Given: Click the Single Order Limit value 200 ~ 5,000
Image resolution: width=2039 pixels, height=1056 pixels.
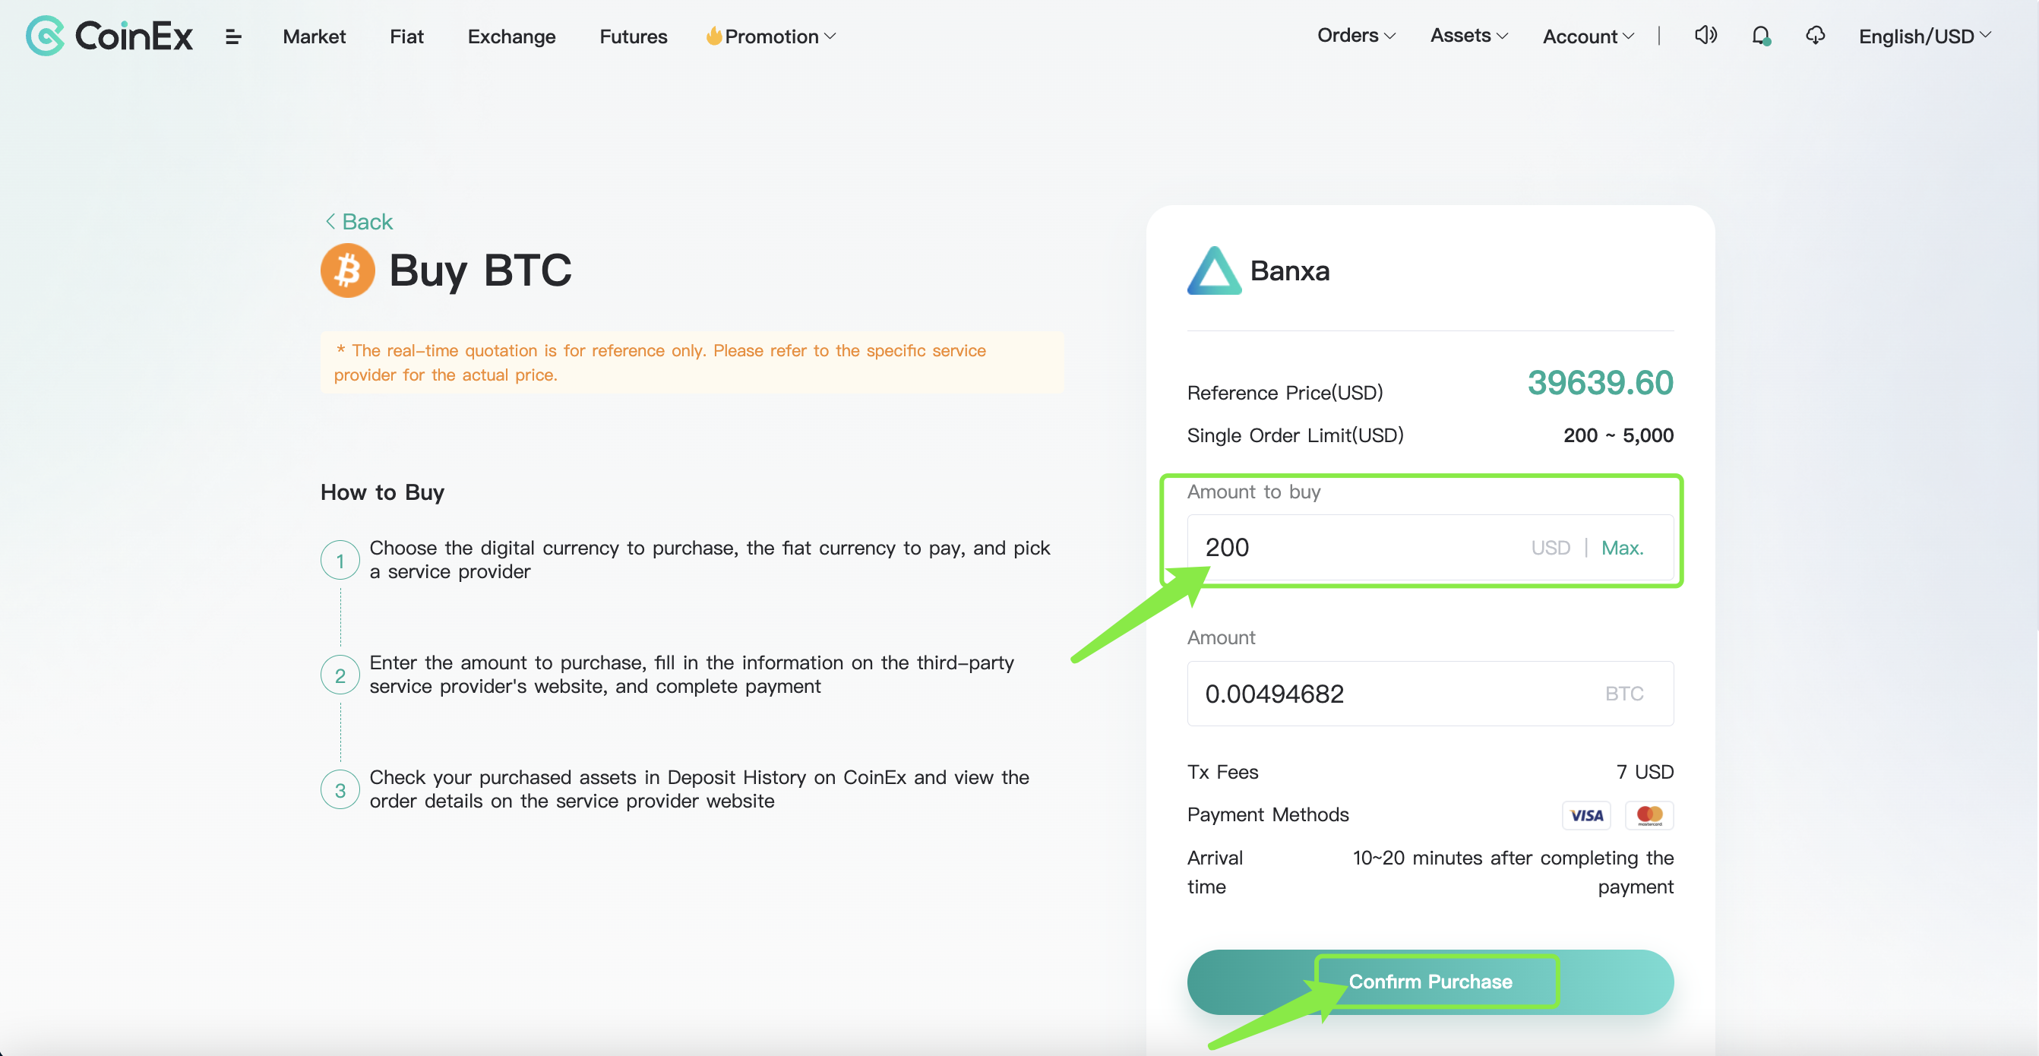Looking at the screenshot, I should pyautogui.click(x=1618, y=435).
